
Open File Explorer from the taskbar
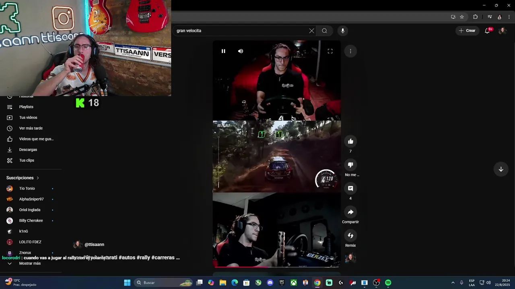click(223, 283)
